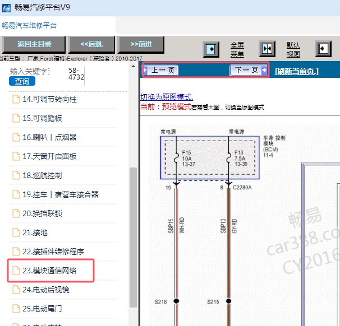Open 17.天窗开启面板 entry
Screen dimensions: 340x326
(x=50, y=156)
